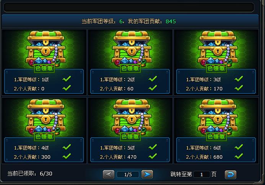Click the blue jump-to-page confirm icon
The image size is (265, 185).
(x=231, y=175)
